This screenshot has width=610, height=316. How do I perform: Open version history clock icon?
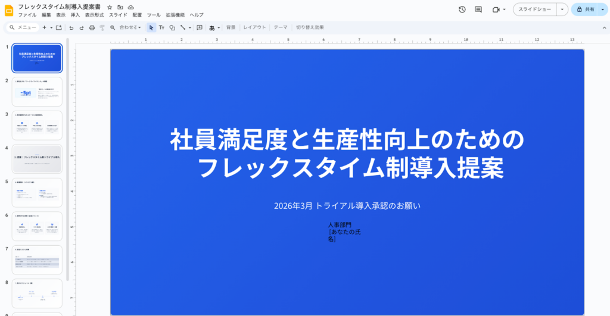click(462, 10)
